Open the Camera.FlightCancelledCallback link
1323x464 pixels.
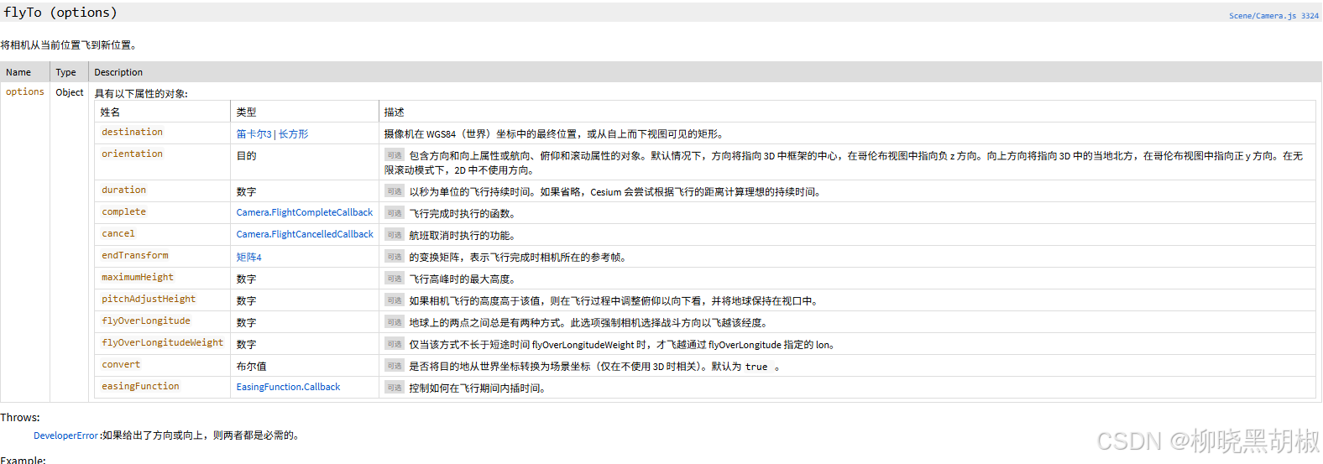coord(305,235)
